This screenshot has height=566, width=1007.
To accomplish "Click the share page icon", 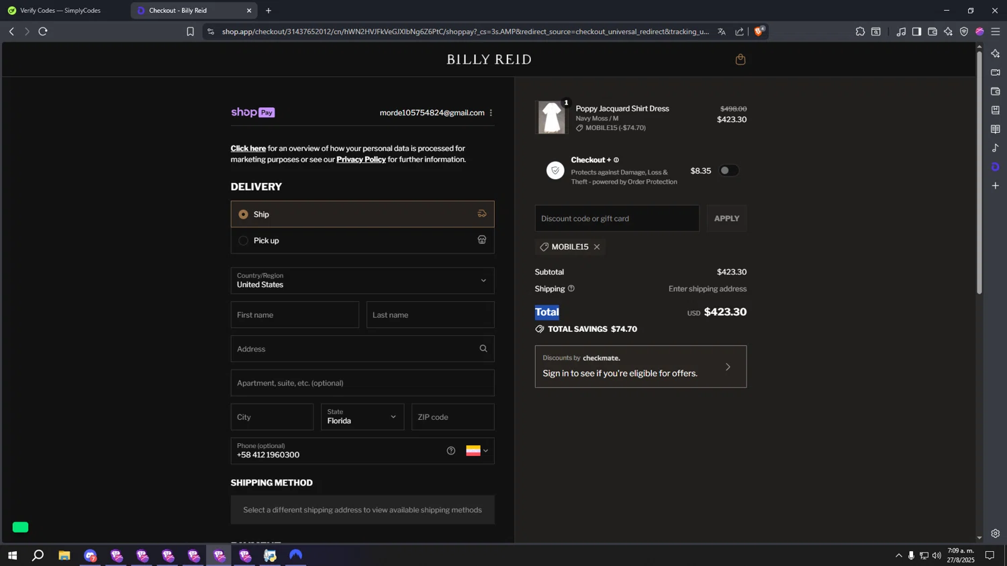I will coord(739,32).
